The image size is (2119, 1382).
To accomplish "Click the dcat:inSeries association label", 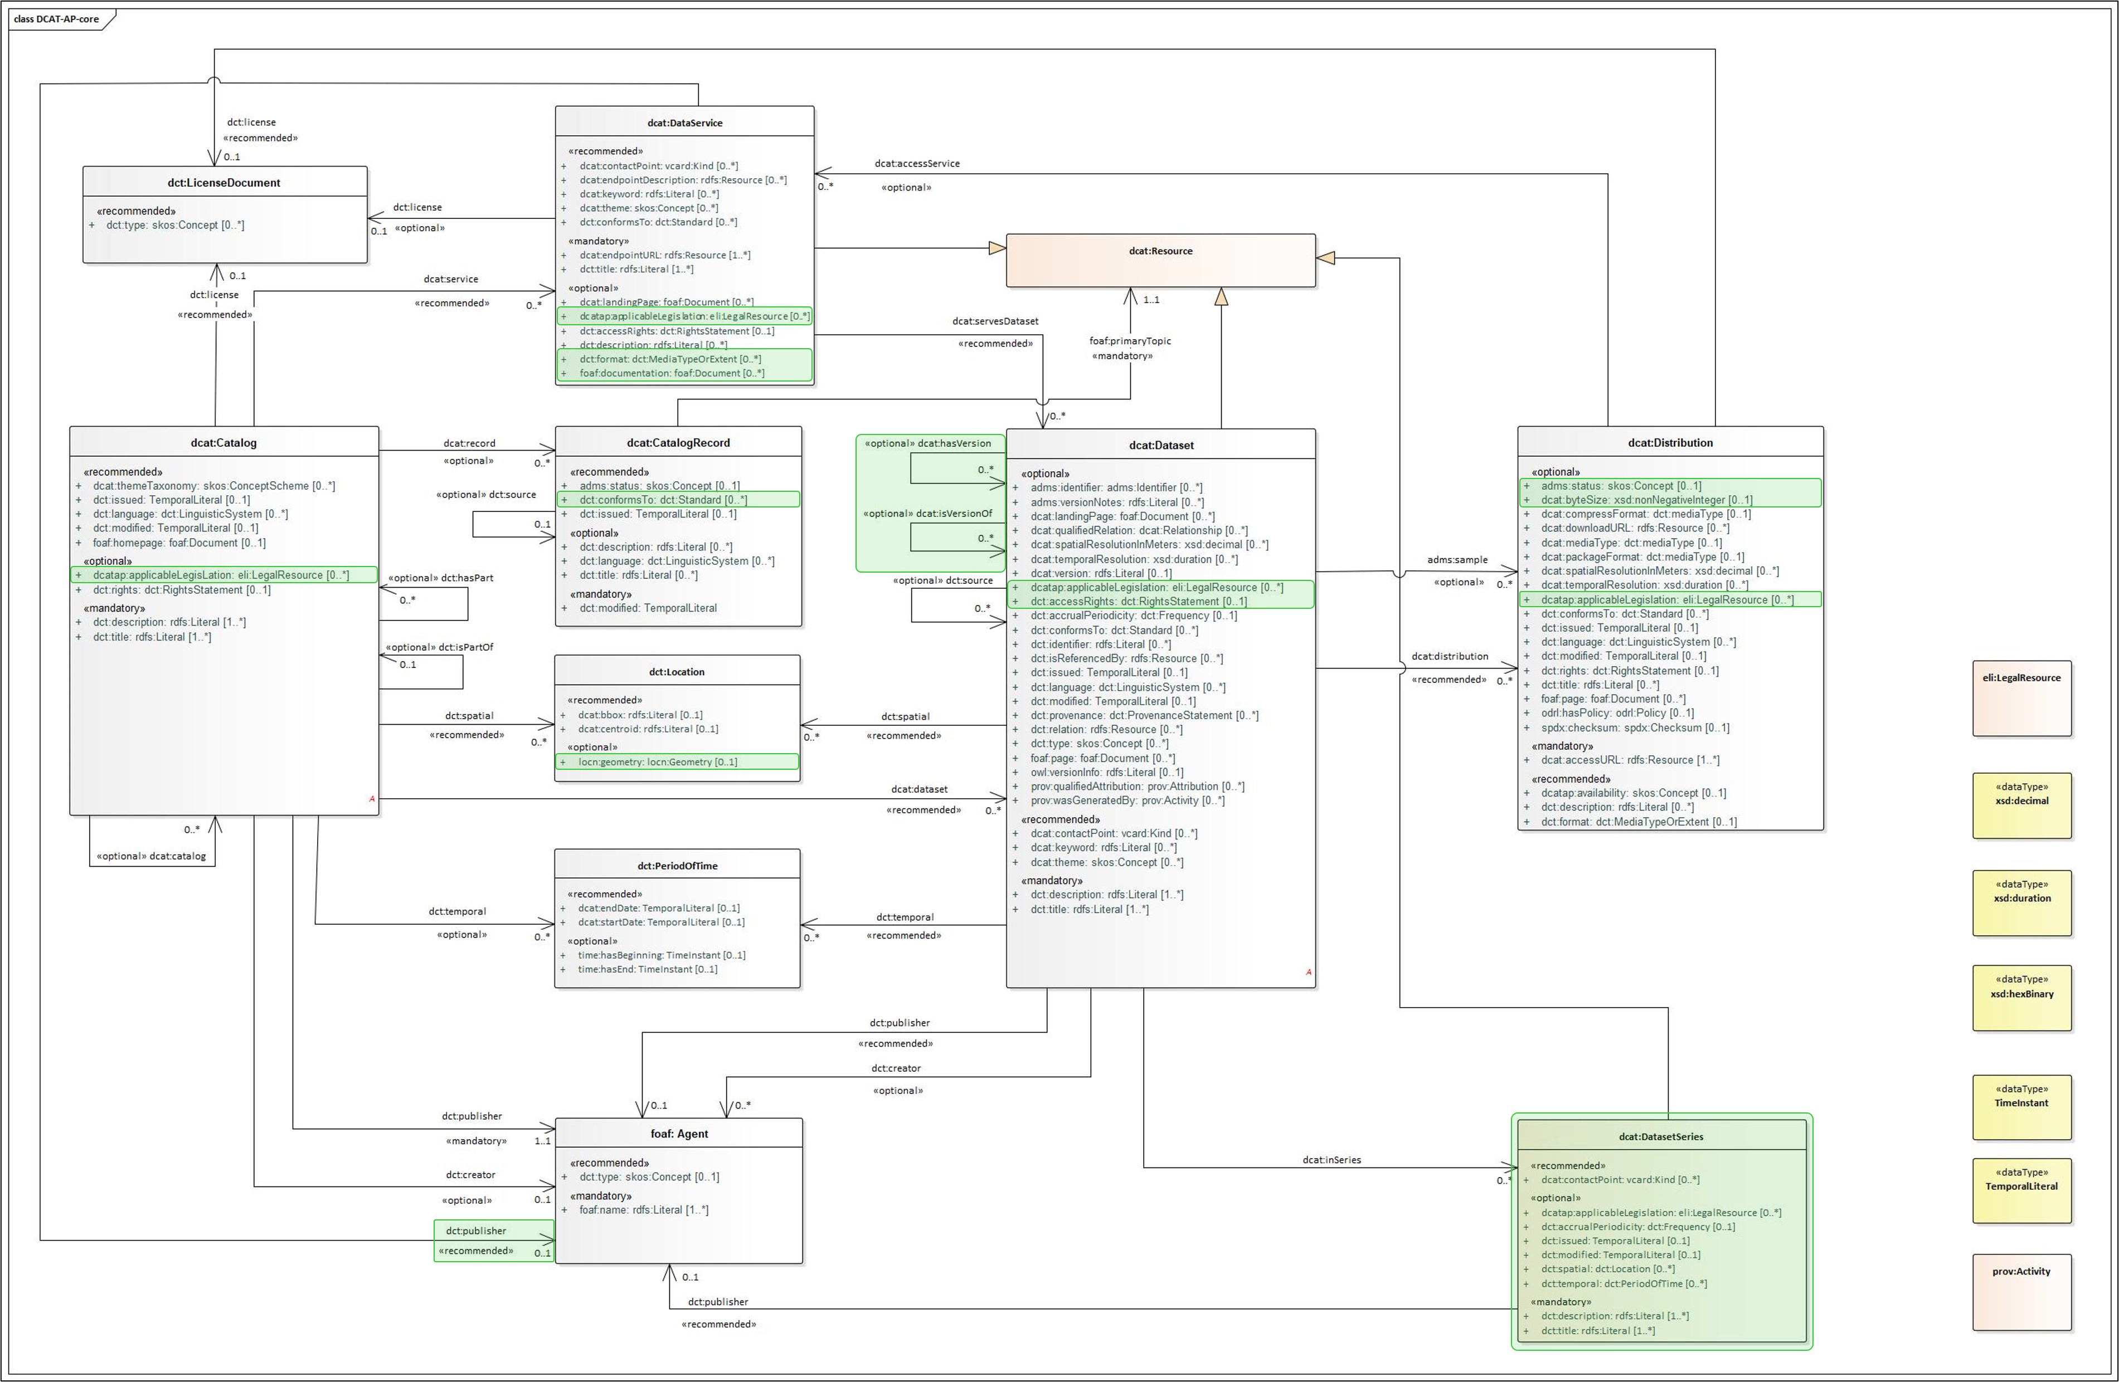I will 1331,1160.
